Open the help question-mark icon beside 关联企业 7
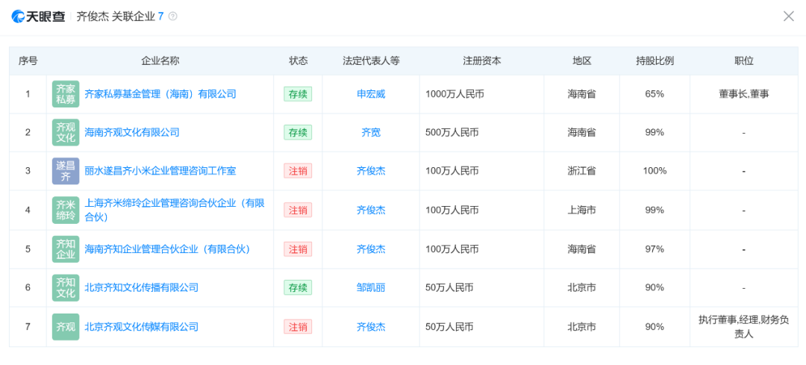The image size is (806, 365). [x=172, y=16]
